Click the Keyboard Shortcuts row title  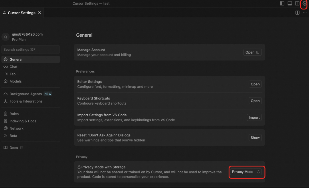click(94, 98)
